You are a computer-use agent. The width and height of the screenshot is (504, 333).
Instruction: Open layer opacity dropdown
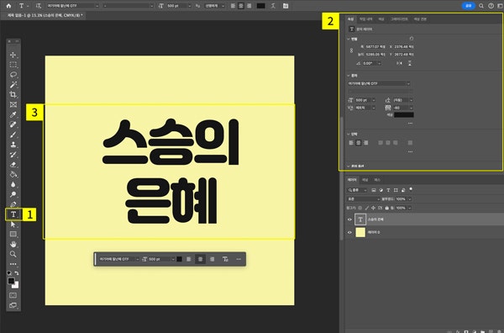(x=410, y=199)
